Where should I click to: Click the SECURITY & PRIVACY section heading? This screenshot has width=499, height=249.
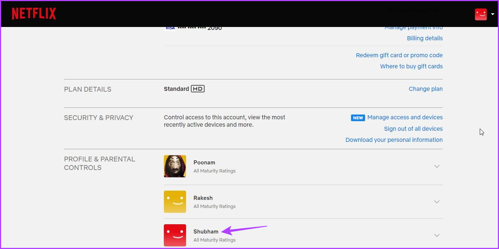point(98,118)
